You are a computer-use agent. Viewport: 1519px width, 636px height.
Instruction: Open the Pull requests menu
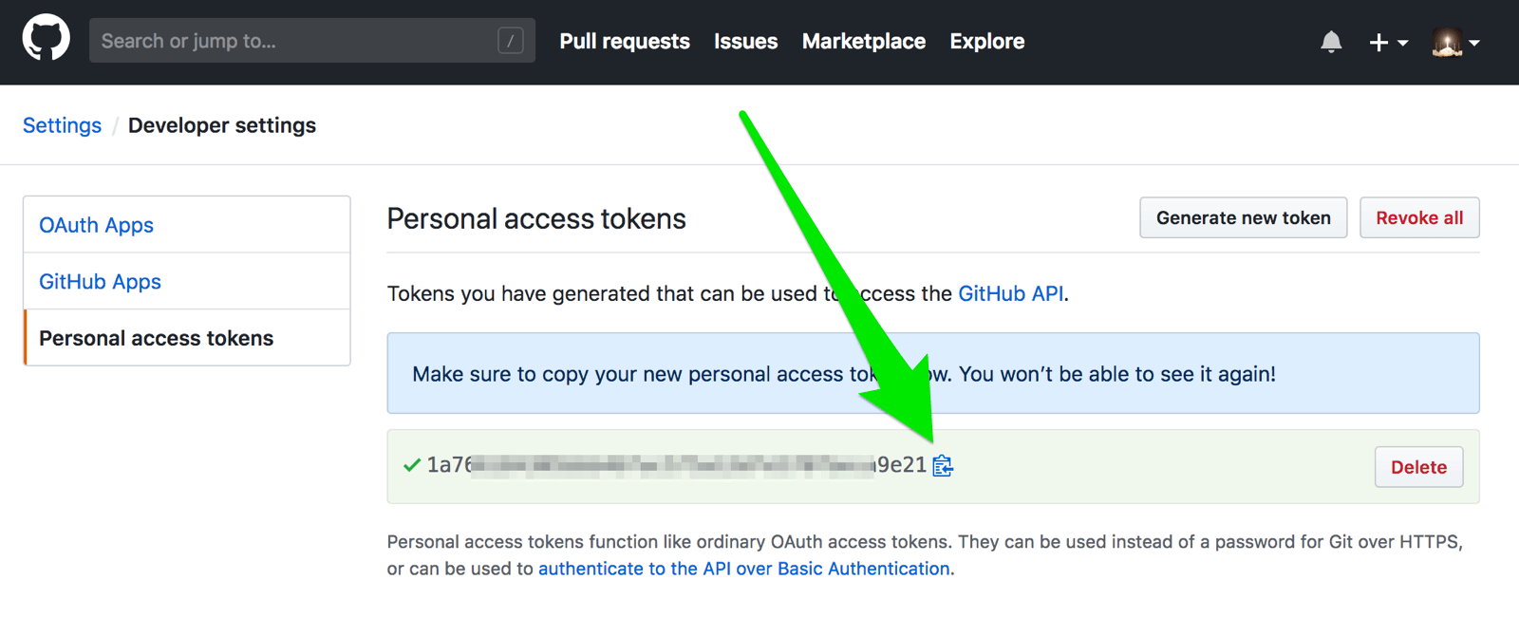click(x=624, y=41)
